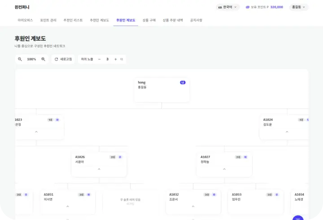Click the 새로고침 refresh button

coord(63,59)
